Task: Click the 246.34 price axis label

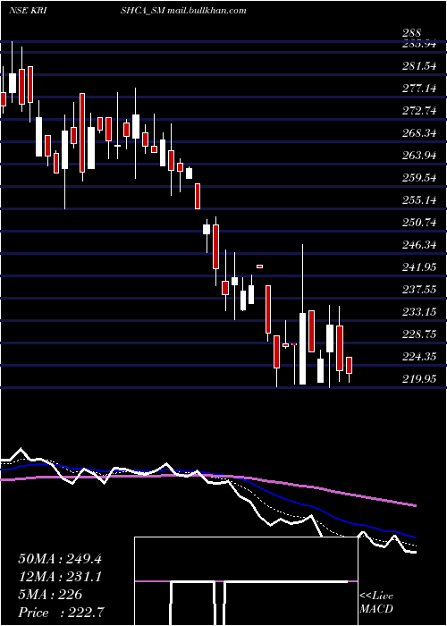Action: pos(419,245)
